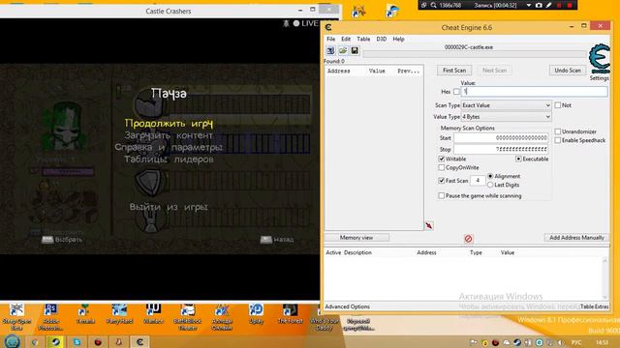This screenshot has height=348, width=620.
Task: Select the Alignment radio button
Action: (490, 176)
